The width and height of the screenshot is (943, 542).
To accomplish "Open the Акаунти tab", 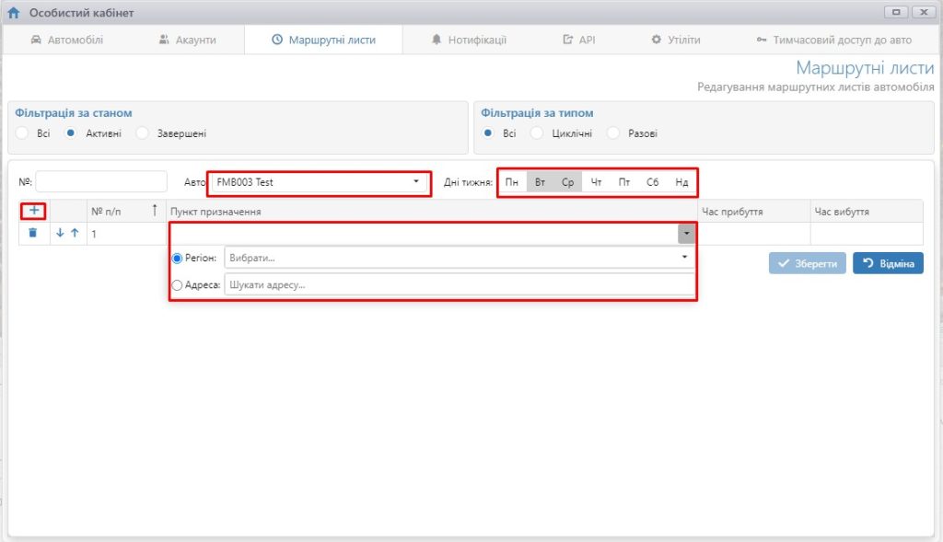I will (187, 40).
